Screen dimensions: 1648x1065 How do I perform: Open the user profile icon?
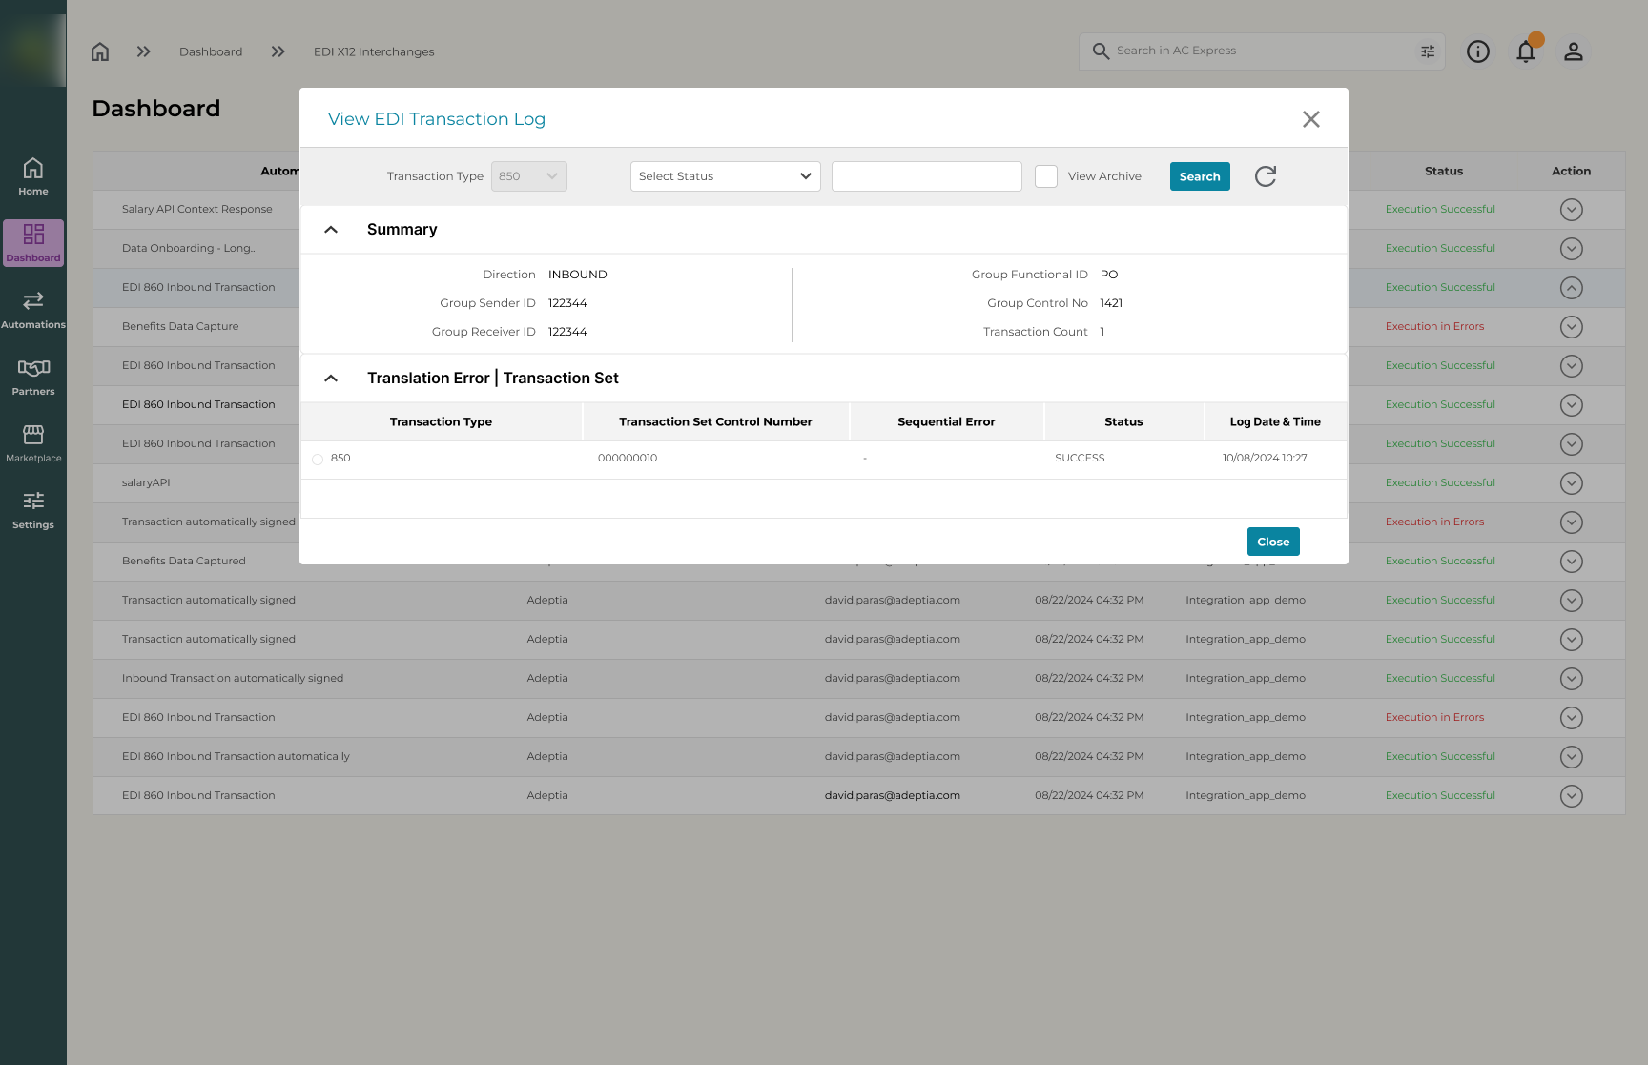pos(1574,51)
